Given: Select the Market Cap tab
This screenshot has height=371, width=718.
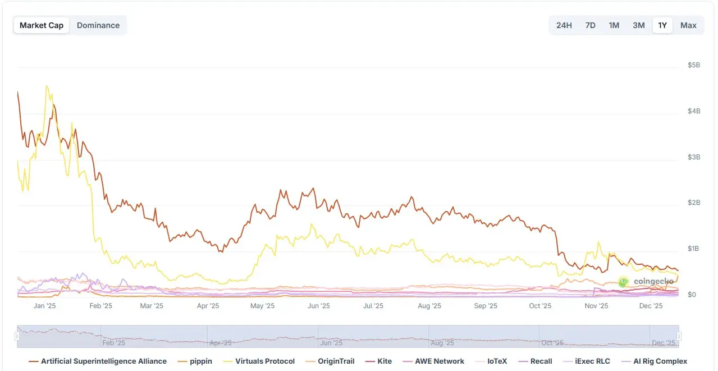Looking at the screenshot, I should click(42, 25).
